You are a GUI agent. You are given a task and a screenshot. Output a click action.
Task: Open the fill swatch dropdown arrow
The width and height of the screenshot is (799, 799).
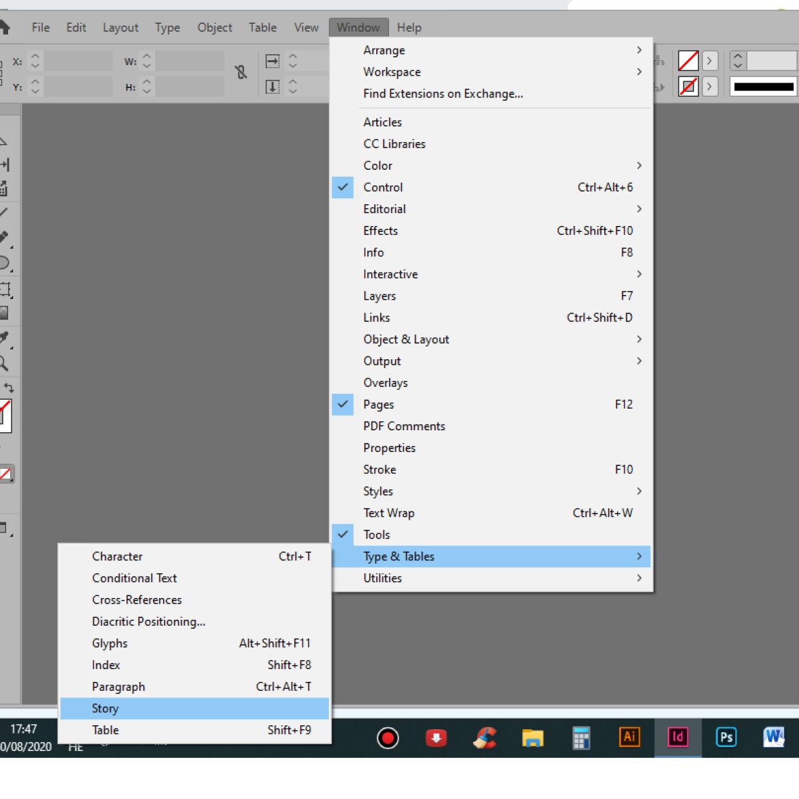point(709,61)
